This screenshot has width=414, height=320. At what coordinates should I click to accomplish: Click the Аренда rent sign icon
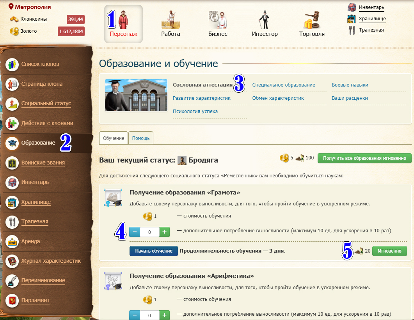tap(12, 242)
